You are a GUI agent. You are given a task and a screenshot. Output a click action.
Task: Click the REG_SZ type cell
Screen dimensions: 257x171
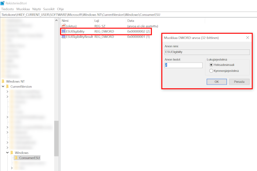(x=100, y=26)
